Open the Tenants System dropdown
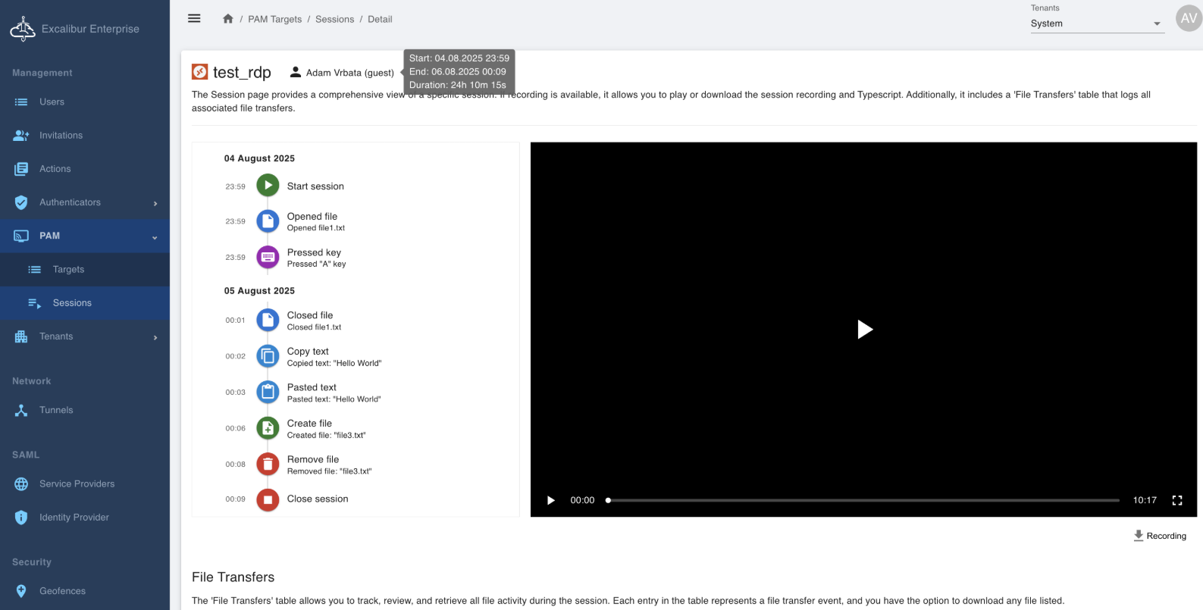This screenshot has width=1203, height=610. [1095, 23]
